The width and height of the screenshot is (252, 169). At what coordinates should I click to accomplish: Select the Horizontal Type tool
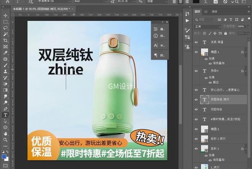tap(5, 115)
